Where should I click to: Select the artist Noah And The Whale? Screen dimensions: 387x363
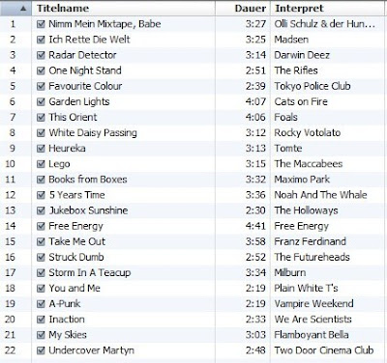(320, 195)
